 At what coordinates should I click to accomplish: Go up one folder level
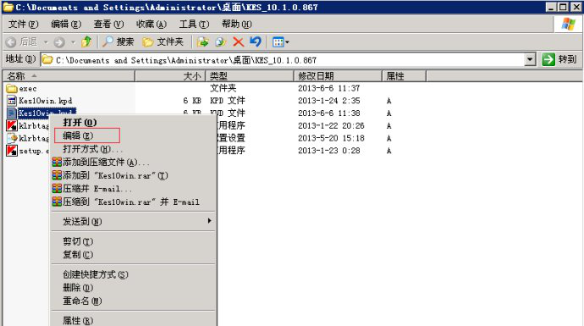(86, 41)
